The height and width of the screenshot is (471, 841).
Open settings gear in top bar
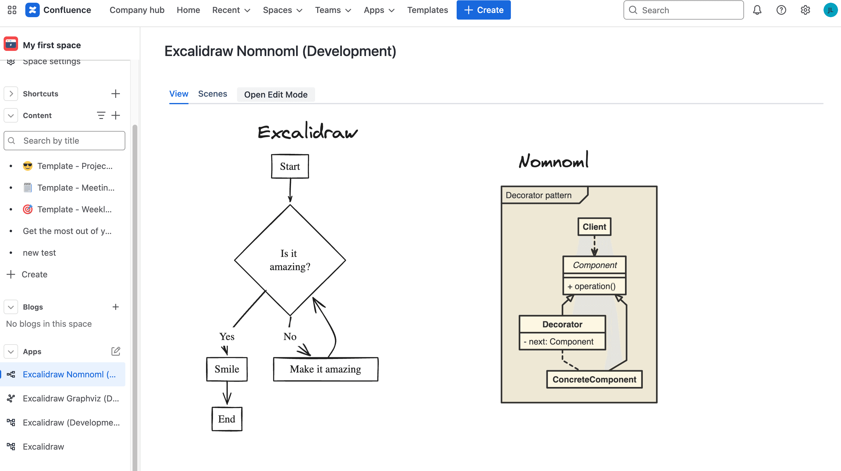805,10
